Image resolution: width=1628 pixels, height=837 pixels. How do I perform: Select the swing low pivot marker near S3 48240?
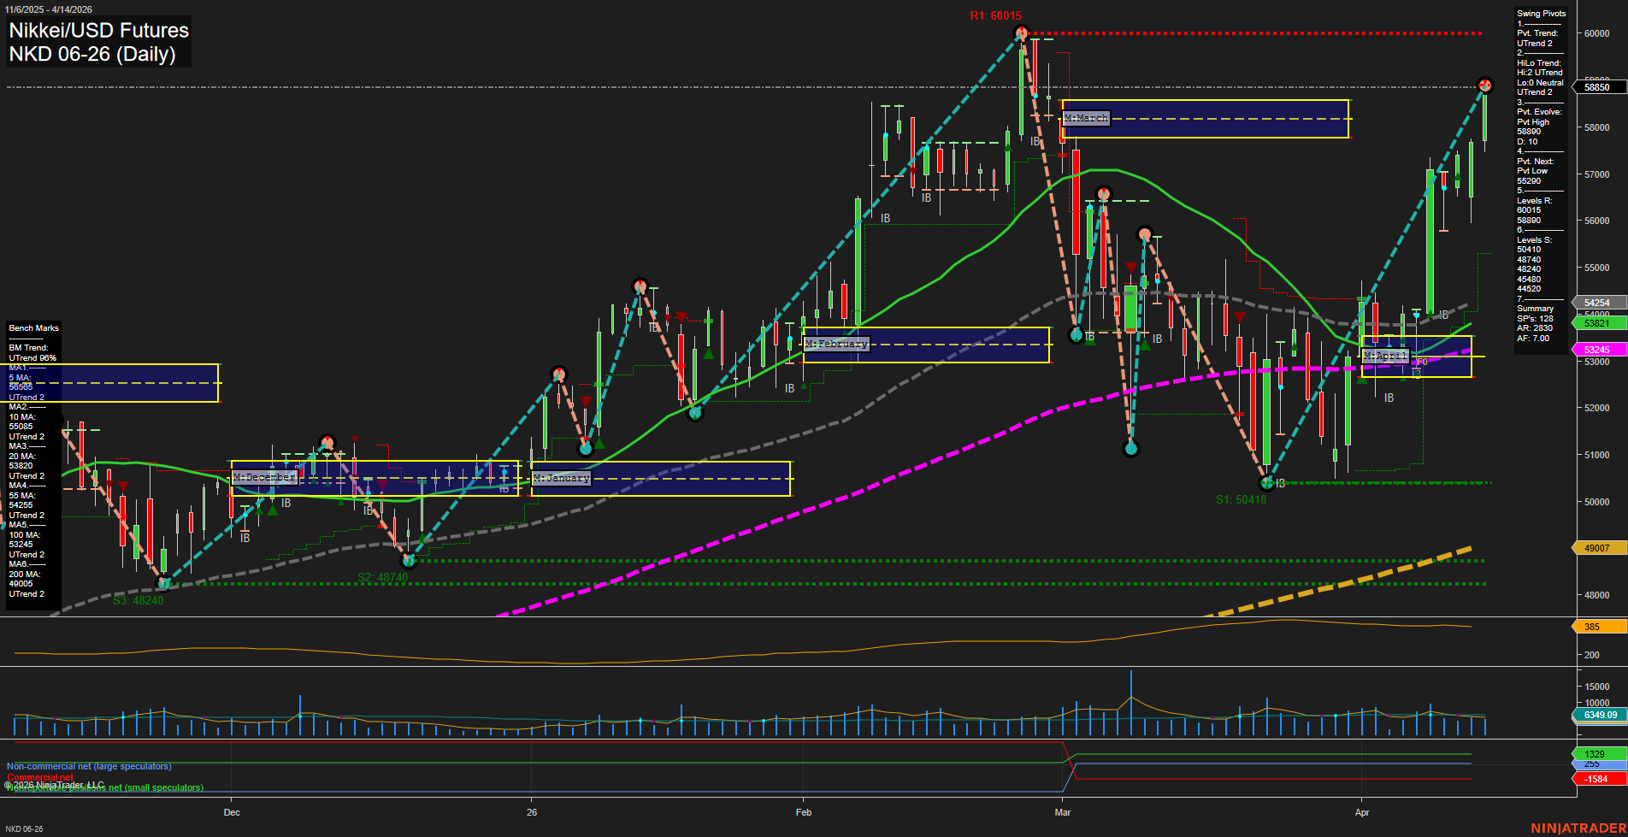click(x=162, y=585)
